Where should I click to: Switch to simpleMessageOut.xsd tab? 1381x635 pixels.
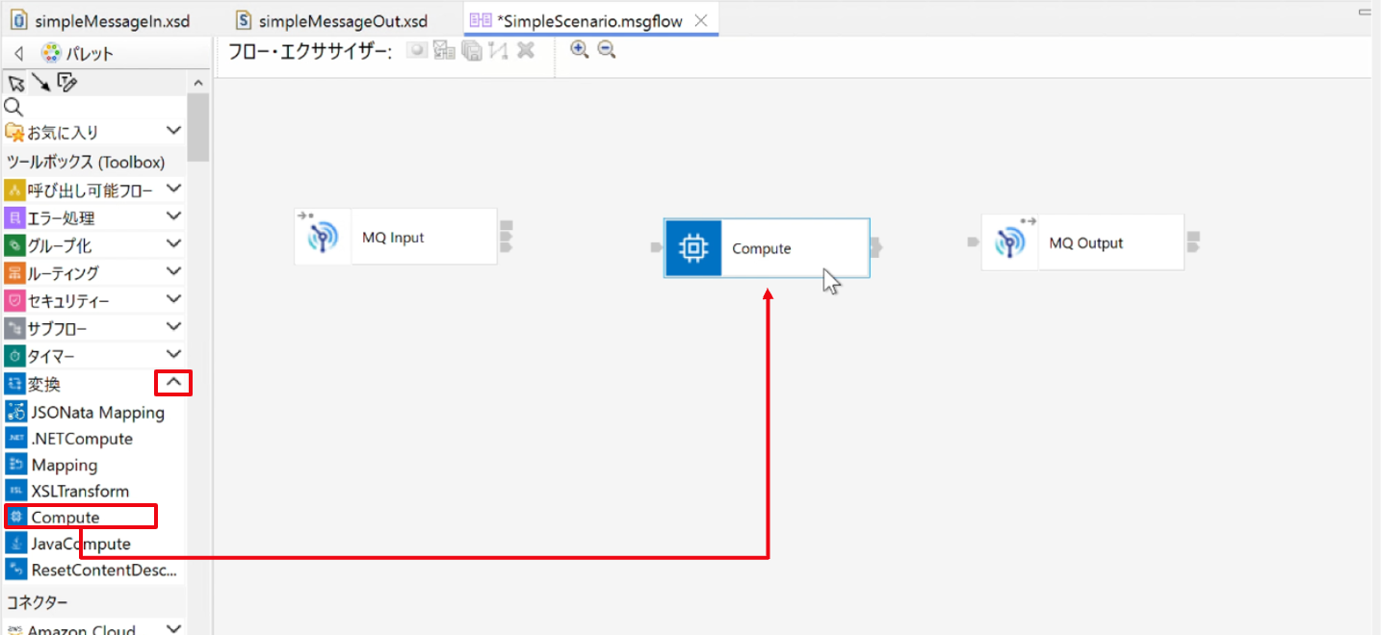point(330,20)
